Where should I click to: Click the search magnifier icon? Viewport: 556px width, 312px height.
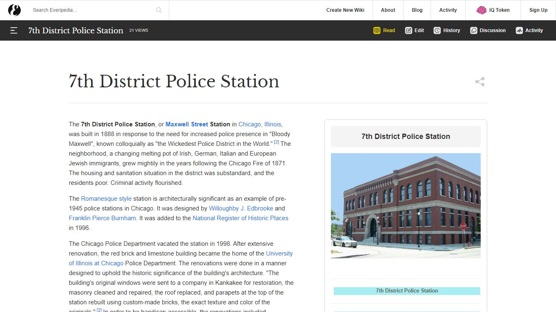point(159,10)
